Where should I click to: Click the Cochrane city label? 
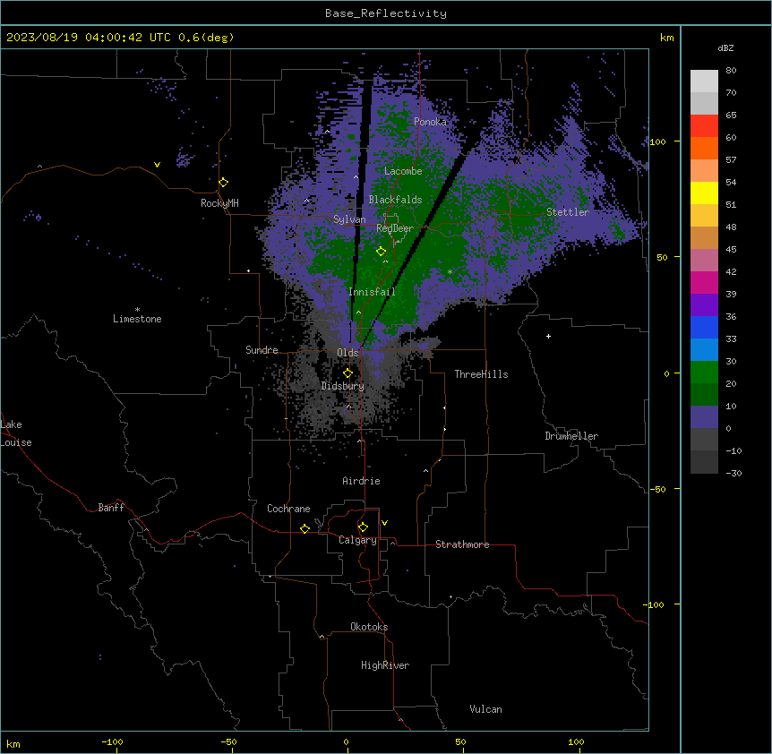(x=288, y=509)
